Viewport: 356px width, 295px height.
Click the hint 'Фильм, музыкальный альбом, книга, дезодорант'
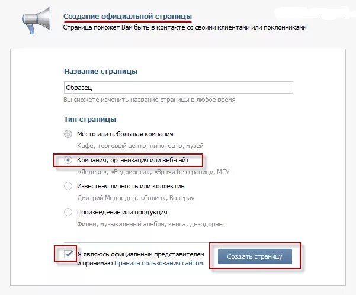(152, 224)
